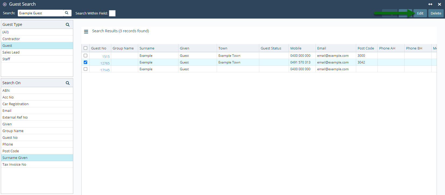Image resolution: width=445 pixels, height=195 pixels.
Task: Click post code 3042 cell
Action: tap(367, 62)
